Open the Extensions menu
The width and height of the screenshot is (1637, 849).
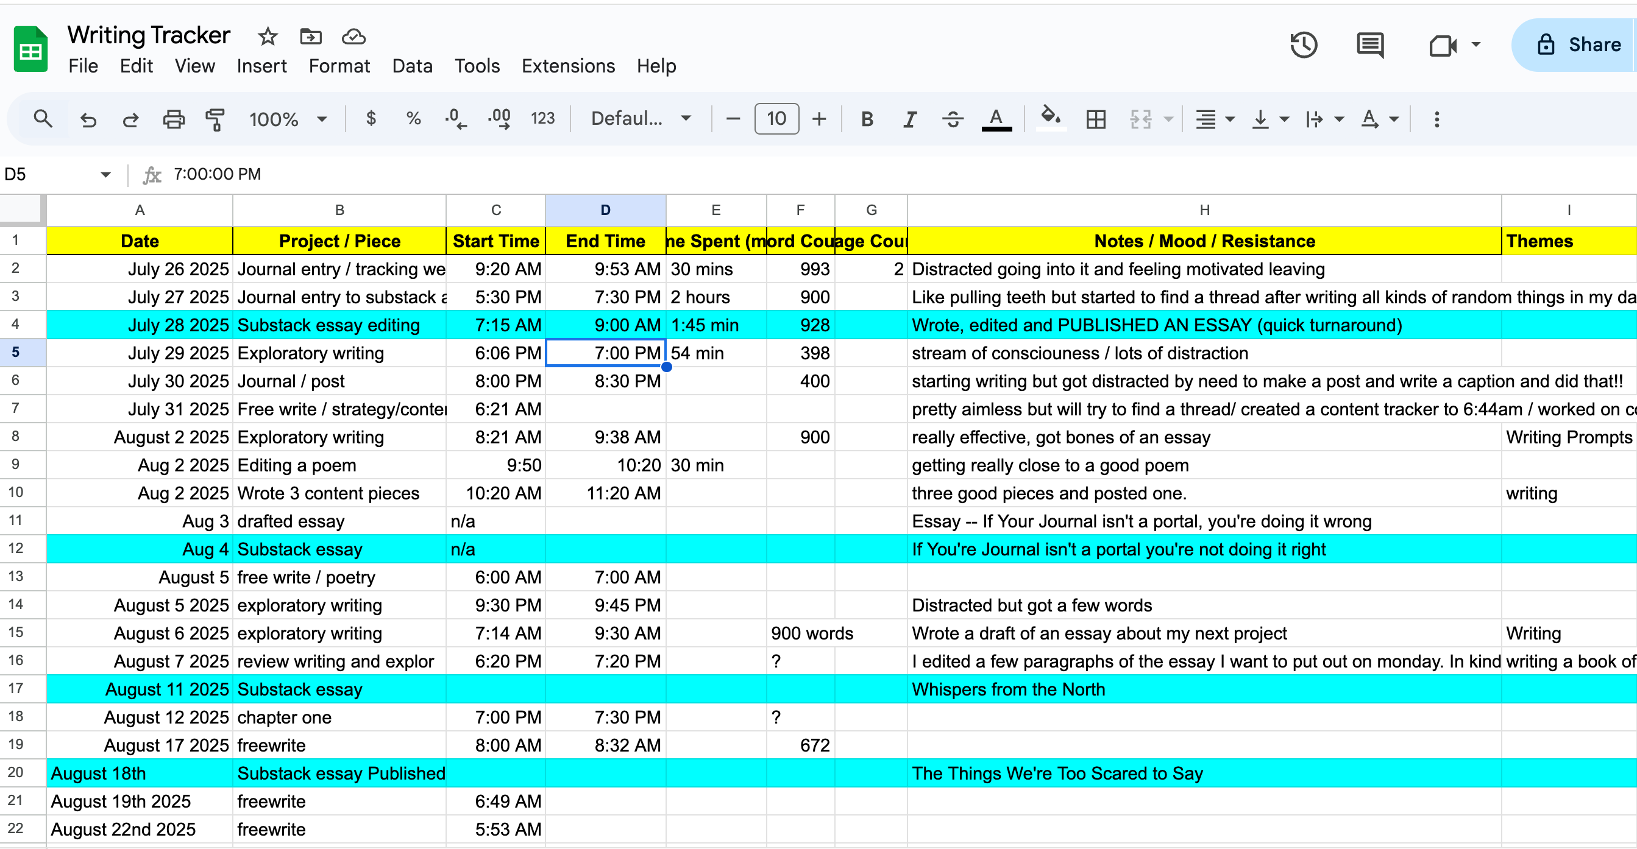click(x=567, y=66)
